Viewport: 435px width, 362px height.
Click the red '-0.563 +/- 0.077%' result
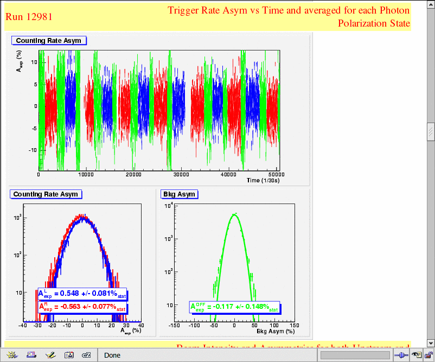[x=82, y=307]
